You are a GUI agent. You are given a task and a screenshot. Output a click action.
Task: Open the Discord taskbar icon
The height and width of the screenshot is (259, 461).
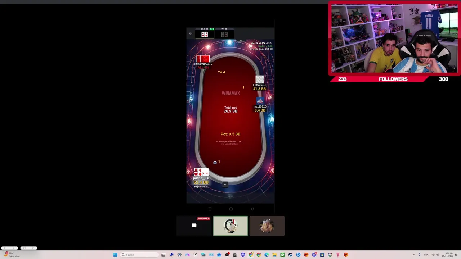click(314, 255)
